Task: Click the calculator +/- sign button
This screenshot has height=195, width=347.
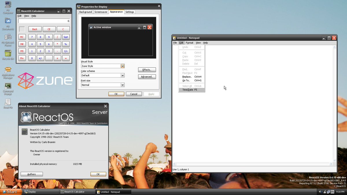Action: [x=40, y=58]
